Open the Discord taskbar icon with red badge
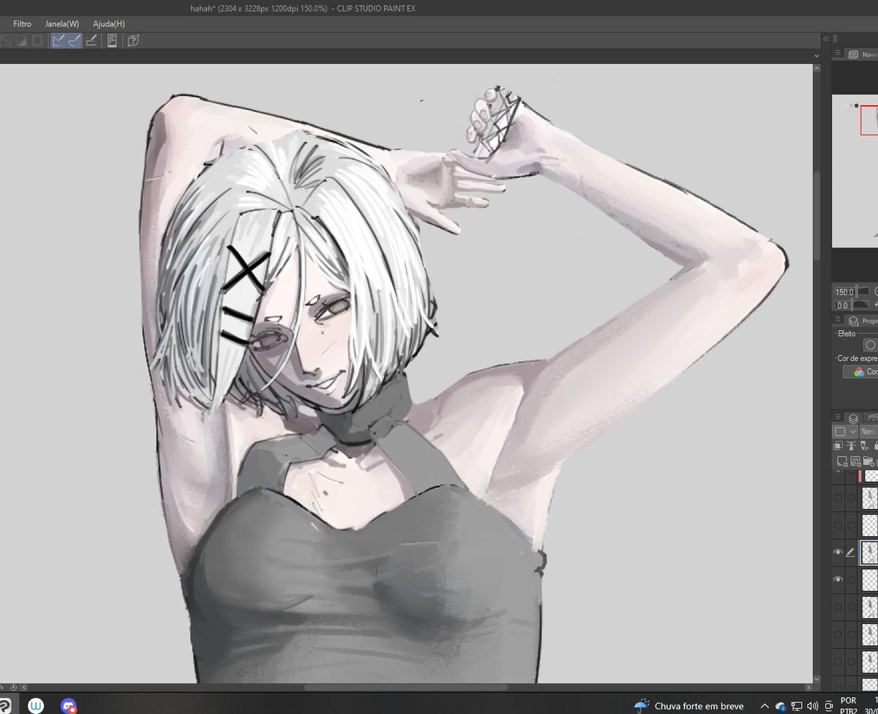Screen dimensions: 878x714 pos(70,706)
